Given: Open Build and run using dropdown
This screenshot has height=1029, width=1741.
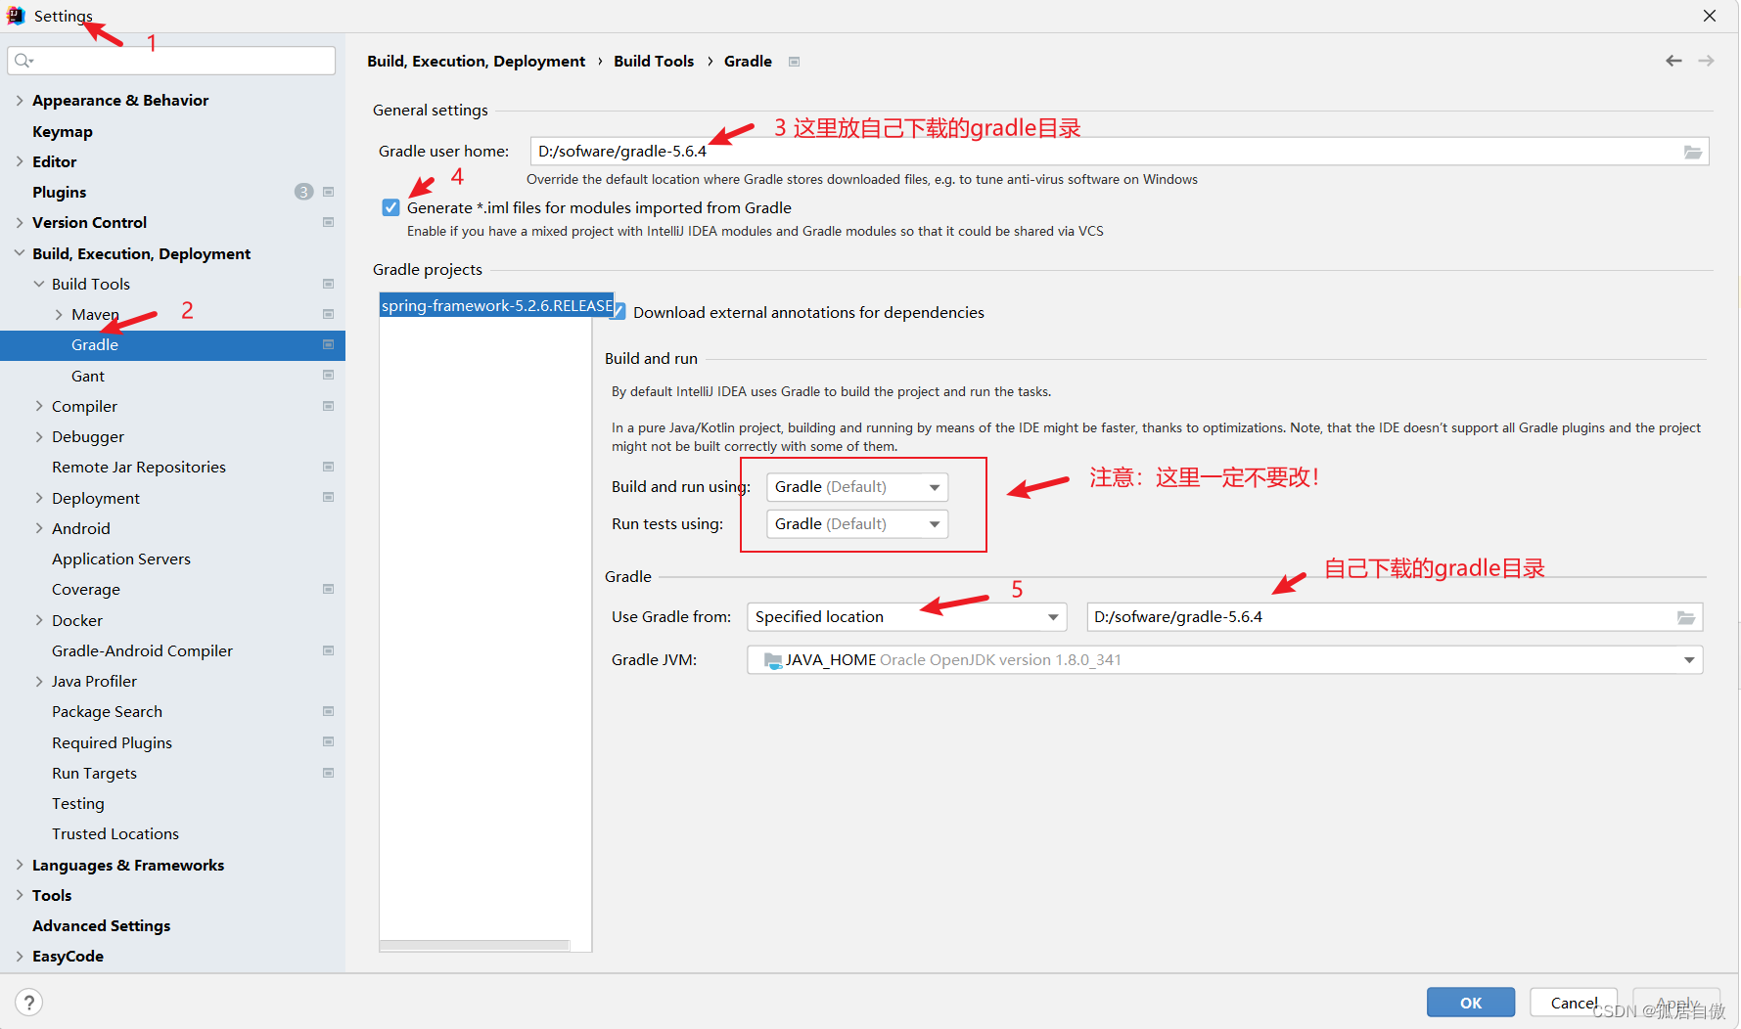Looking at the screenshot, I should 857,487.
